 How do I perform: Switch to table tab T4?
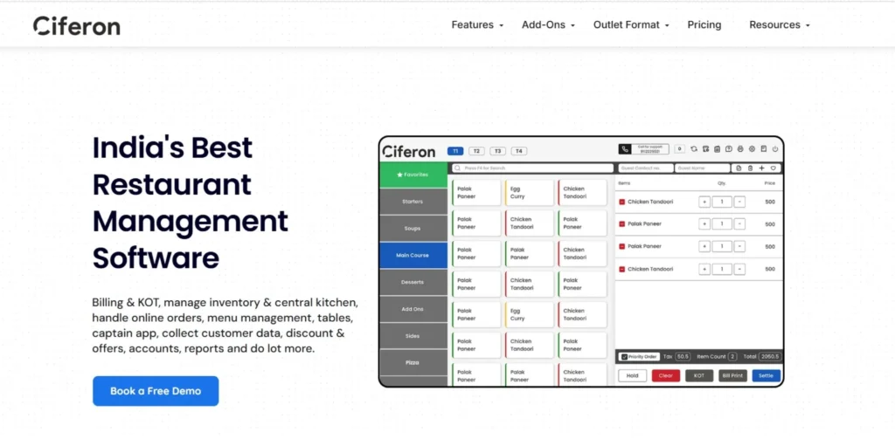[x=518, y=151]
